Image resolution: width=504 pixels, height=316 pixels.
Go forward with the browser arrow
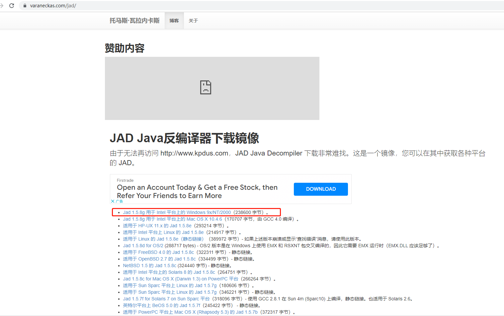[2, 6]
